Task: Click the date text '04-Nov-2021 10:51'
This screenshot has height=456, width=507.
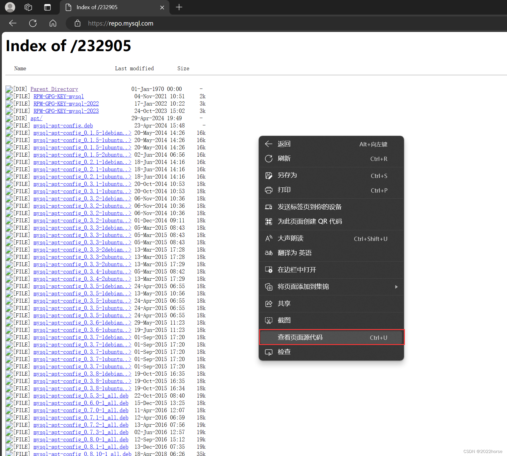Action: (160, 96)
